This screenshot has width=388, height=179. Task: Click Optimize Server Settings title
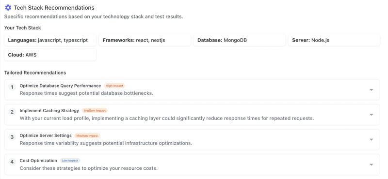point(46,135)
